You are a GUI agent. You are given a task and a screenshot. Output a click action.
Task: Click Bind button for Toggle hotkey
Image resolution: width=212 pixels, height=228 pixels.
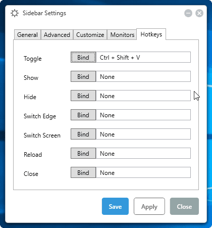click(83, 57)
